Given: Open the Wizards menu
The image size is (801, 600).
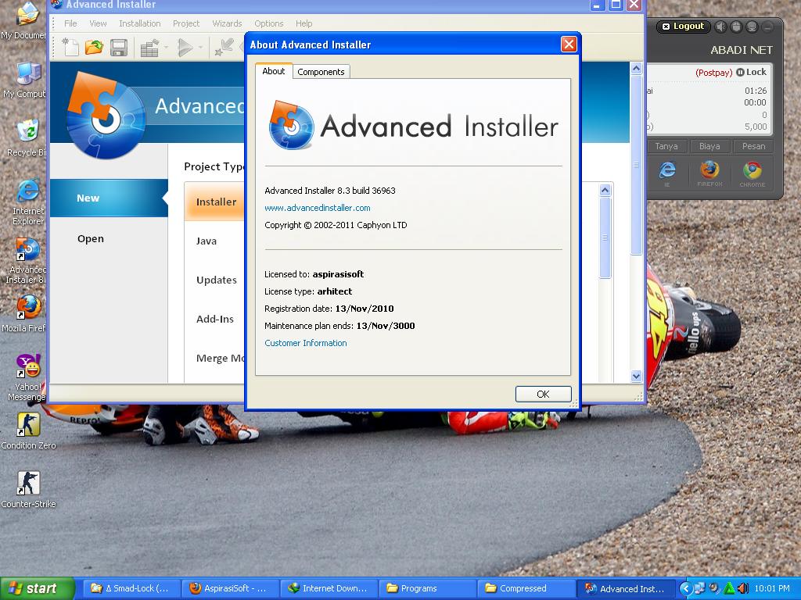Looking at the screenshot, I should pyautogui.click(x=227, y=23).
